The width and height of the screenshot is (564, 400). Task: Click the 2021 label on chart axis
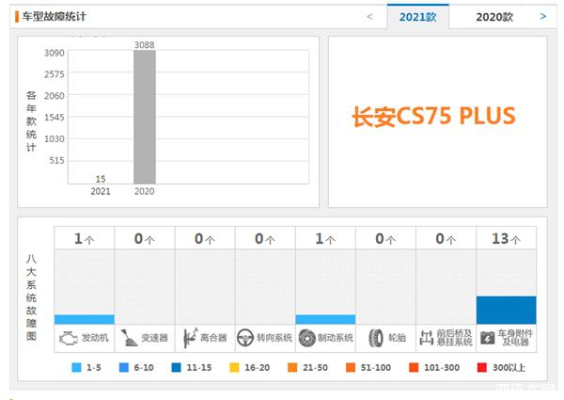[x=100, y=191]
